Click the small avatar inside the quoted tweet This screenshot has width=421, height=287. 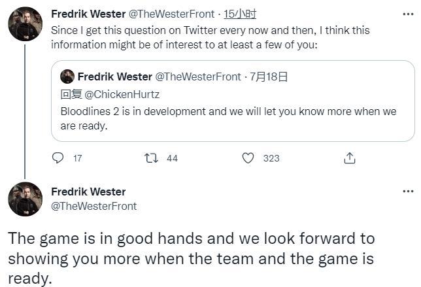tap(67, 77)
